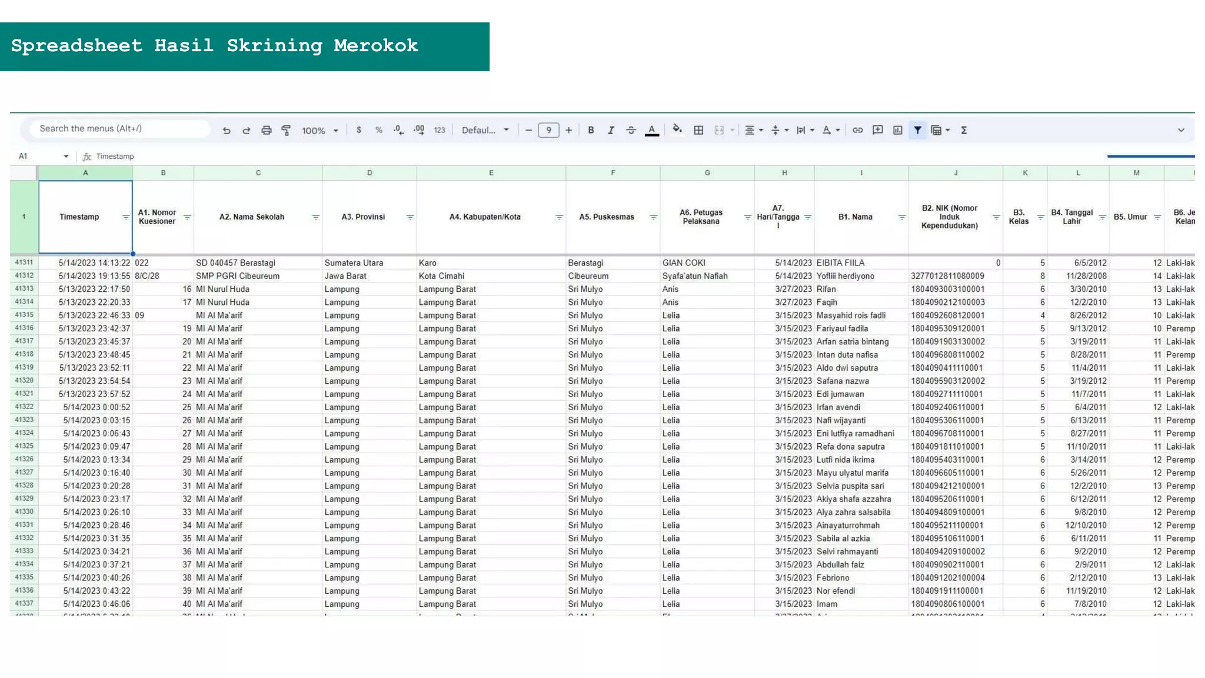The image size is (1205, 678).
Task: Click the insert link icon
Action: pyautogui.click(x=858, y=130)
